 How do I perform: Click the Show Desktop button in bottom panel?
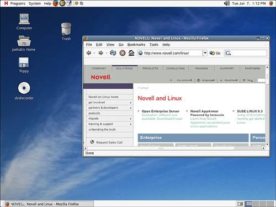tap(240, 204)
